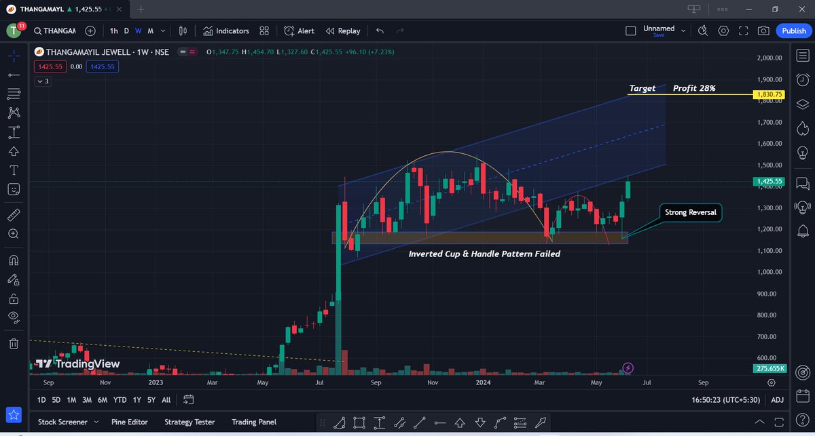Image resolution: width=815 pixels, height=436 pixels.
Task: Lock all drawing tools
Action: [x=14, y=298]
